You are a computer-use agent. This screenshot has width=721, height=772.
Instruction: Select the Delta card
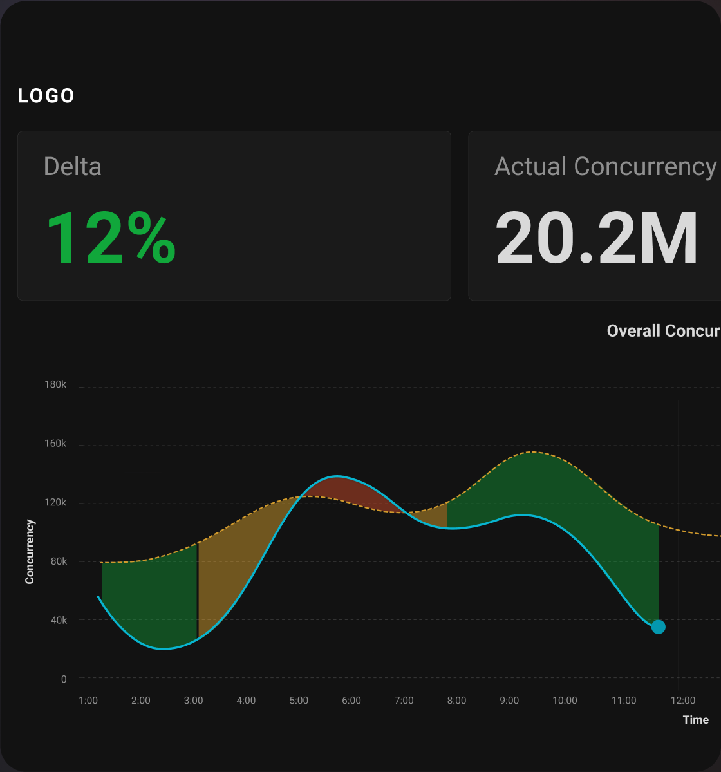(x=234, y=216)
